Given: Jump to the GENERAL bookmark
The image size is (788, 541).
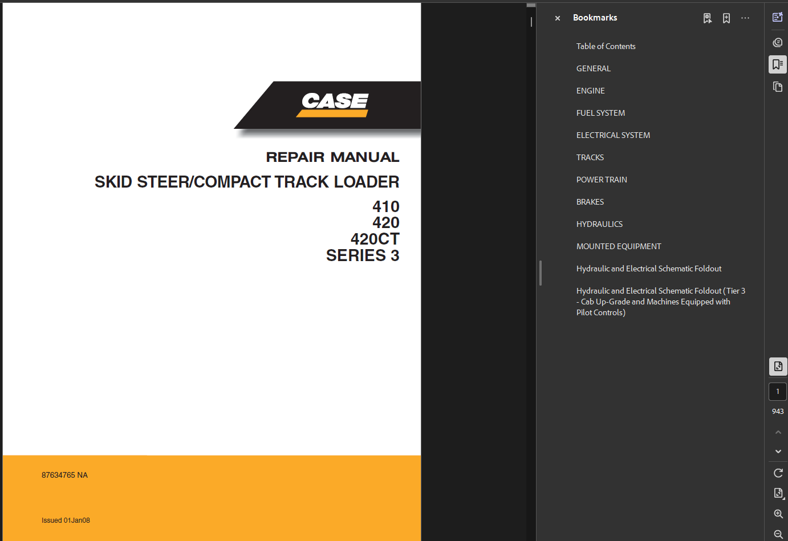Looking at the screenshot, I should point(593,68).
